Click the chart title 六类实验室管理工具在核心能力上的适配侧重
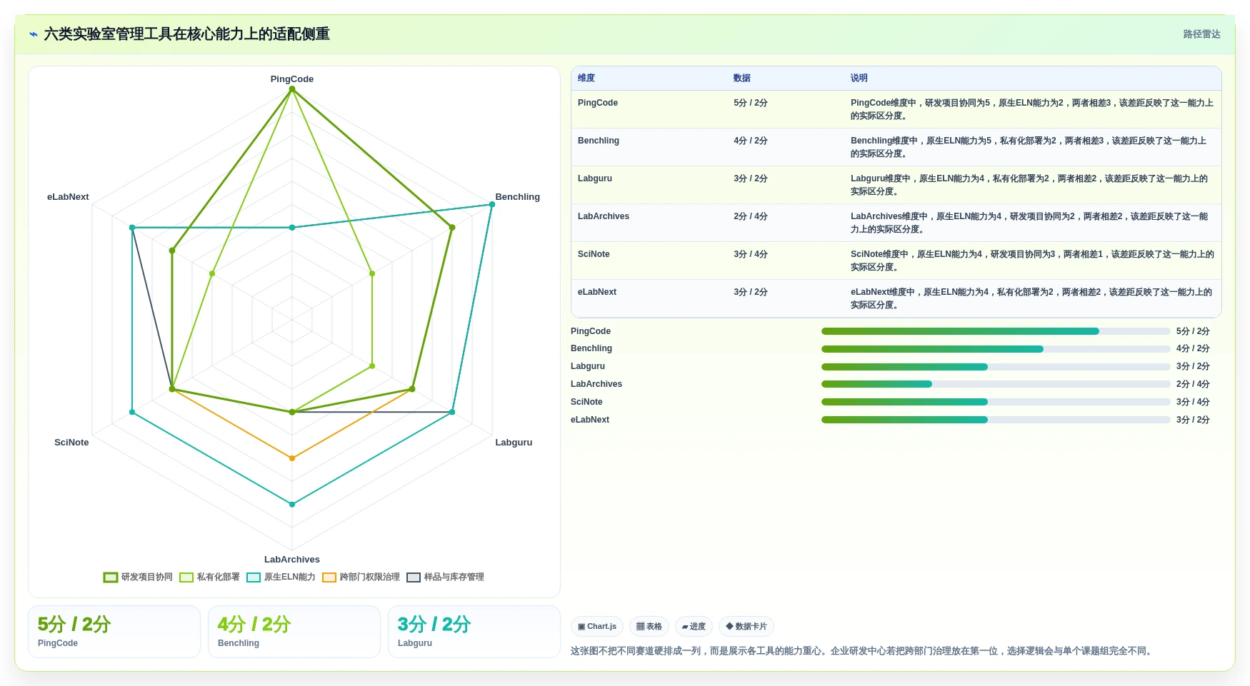 click(x=187, y=34)
